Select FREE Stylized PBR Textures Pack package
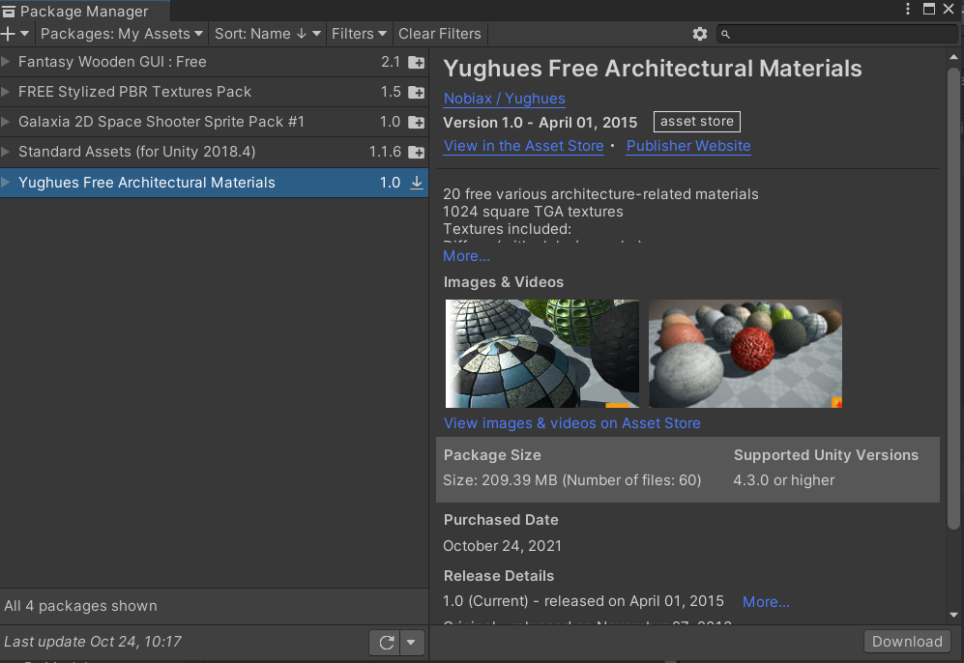Screen dimensions: 964x663 214,92
